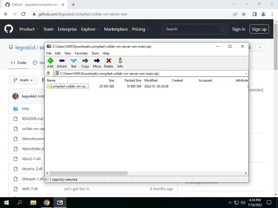Go back in Chrome history

(x=6, y=14)
